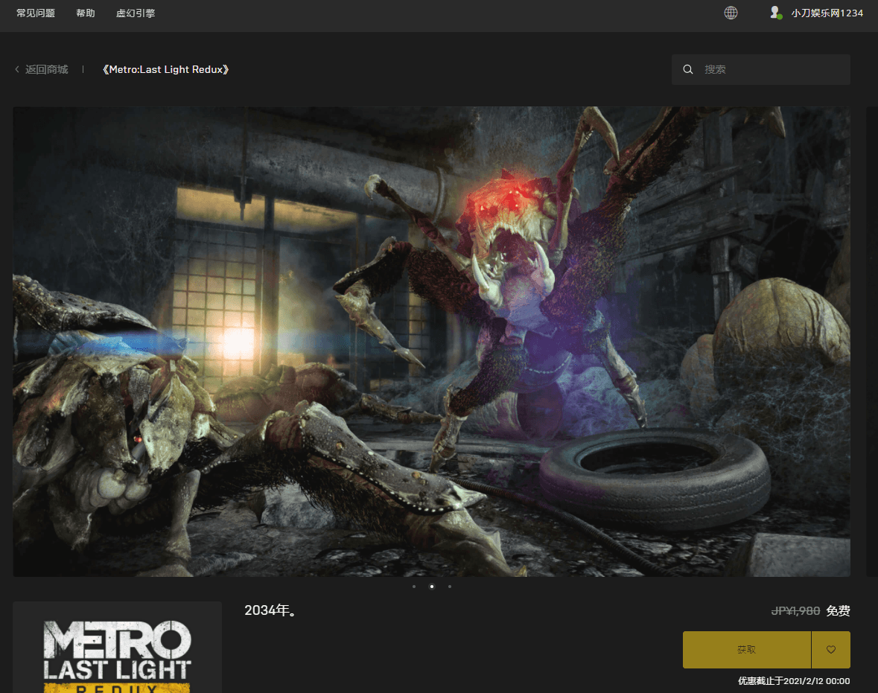Add game to wishlist with heart button
This screenshot has height=693, width=878.
click(831, 649)
